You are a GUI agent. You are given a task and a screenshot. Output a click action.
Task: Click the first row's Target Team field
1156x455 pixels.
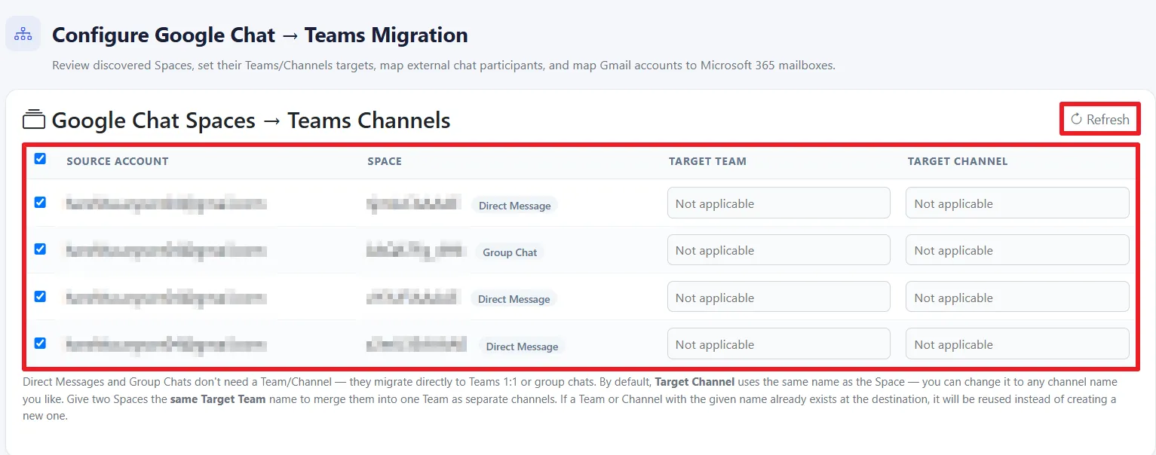(x=779, y=203)
